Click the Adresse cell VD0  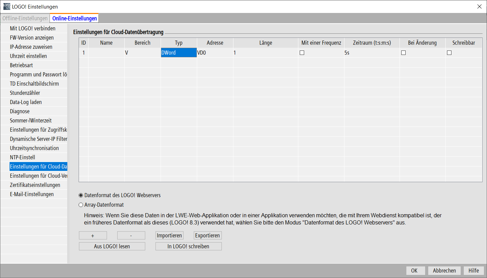click(x=215, y=53)
